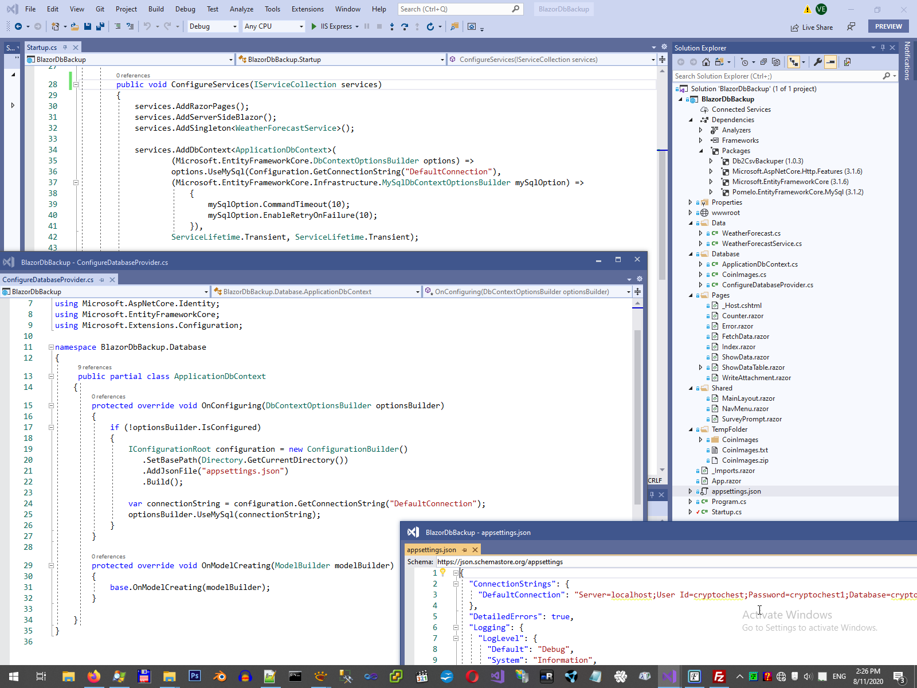917x688 pixels.
Task: Toggle pin on the Startup.cs tab
Action: click(65, 48)
